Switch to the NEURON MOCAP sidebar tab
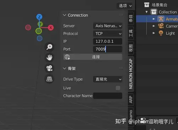The height and width of the screenshot is (130, 178). [131, 74]
